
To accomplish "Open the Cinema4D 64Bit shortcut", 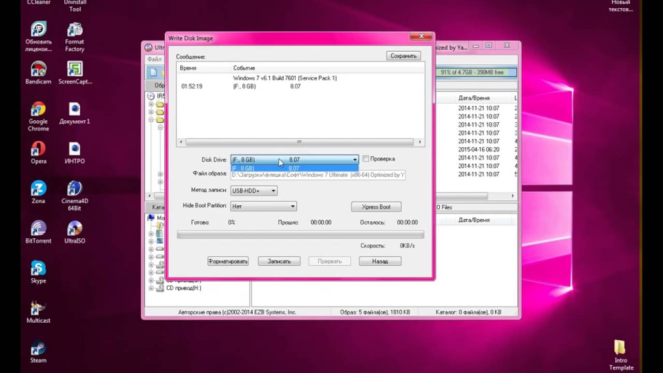I will pyautogui.click(x=75, y=196).
